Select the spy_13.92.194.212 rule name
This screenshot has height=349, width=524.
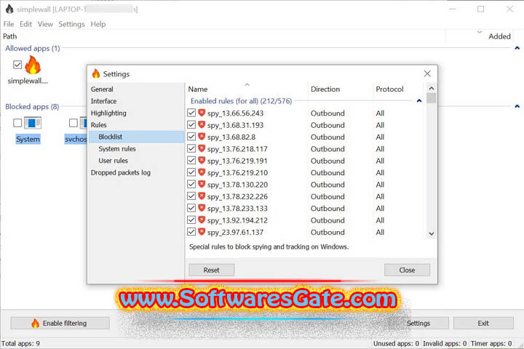[x=237, y=220]
